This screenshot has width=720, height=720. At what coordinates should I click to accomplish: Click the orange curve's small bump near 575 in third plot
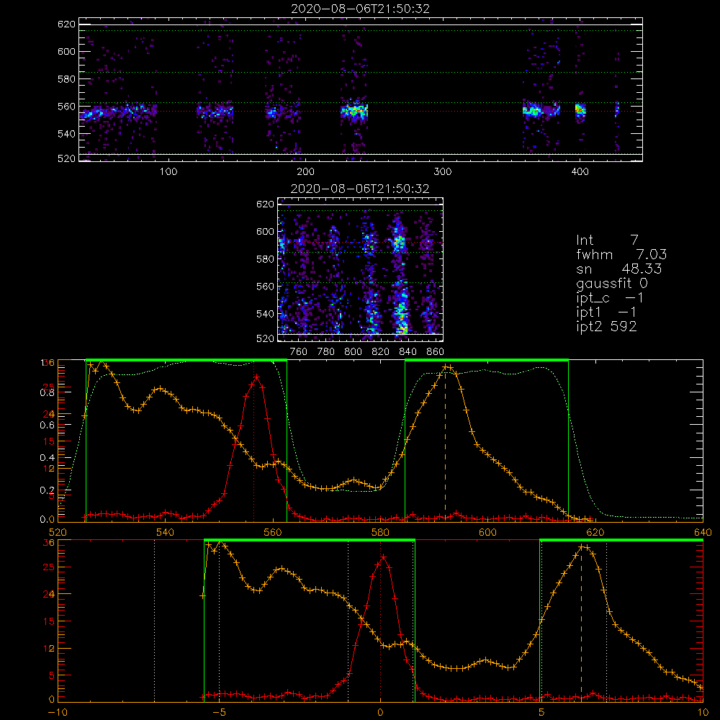pyautogui.click(x=354, y=481)
